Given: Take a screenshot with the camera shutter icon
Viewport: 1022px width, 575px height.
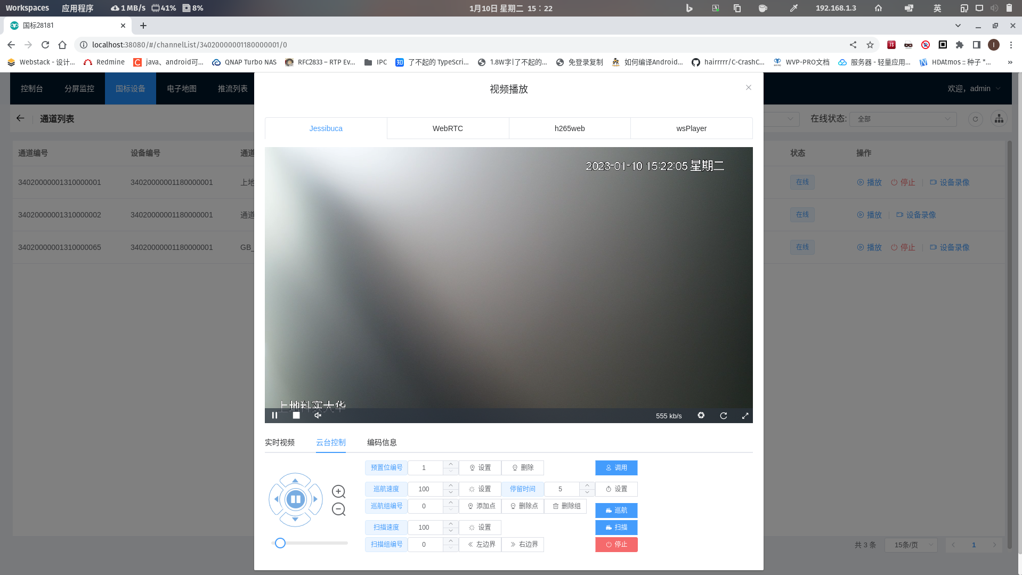Looking at the screenshot, I should pyautogui.click(x=701, y=416).
